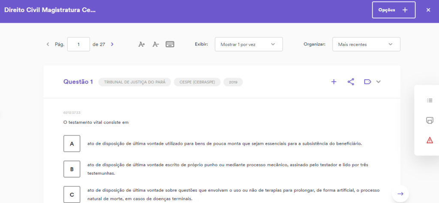Viewport: 439px width, 203px height.
Task: Select answer option B
Action: [72, 169]
